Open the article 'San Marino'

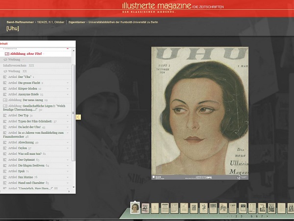point(25,177)
